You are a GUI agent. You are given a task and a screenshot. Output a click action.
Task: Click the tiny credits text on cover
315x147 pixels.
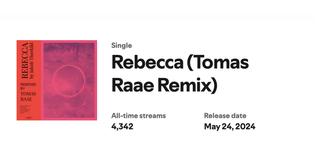pyautogui.click(x=25, y=110)
